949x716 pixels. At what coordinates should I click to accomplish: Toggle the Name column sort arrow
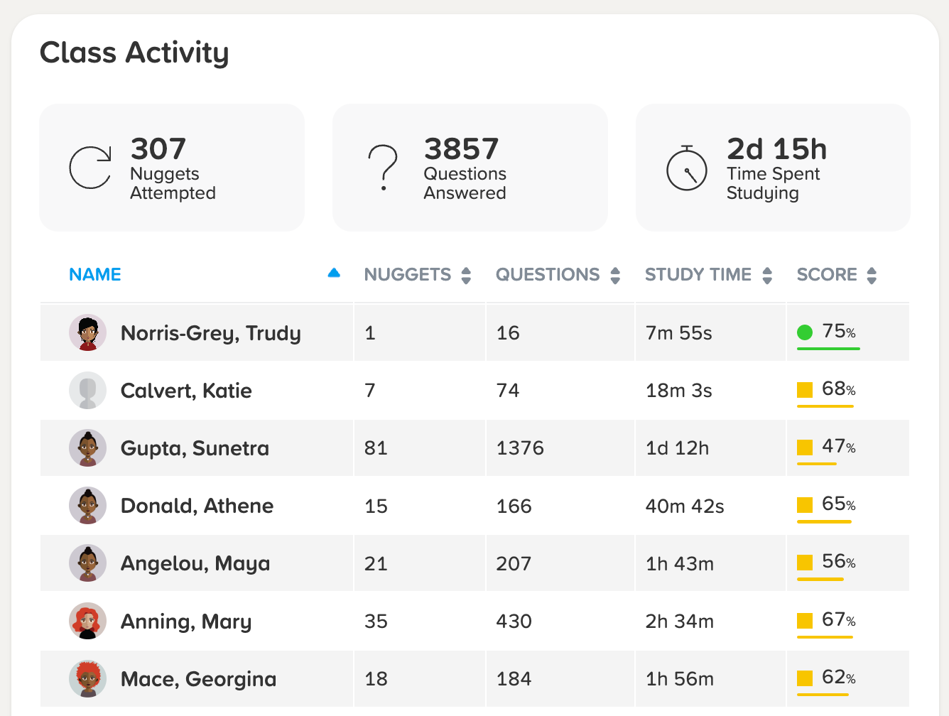tap(334, 273)
